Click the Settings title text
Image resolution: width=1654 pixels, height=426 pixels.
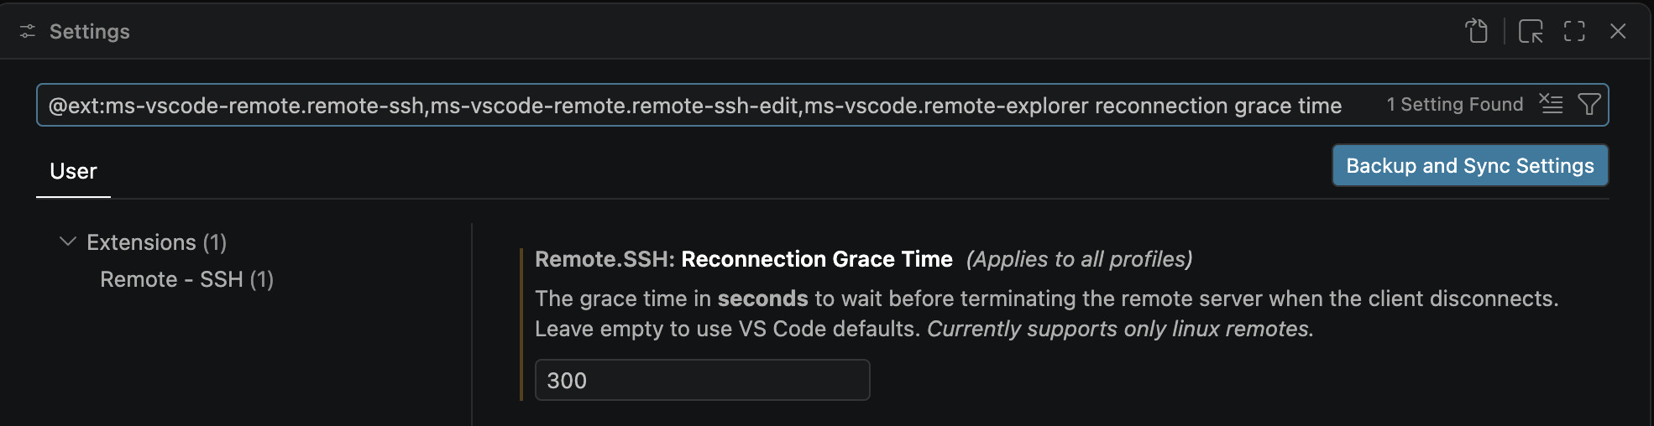[89, 32]
